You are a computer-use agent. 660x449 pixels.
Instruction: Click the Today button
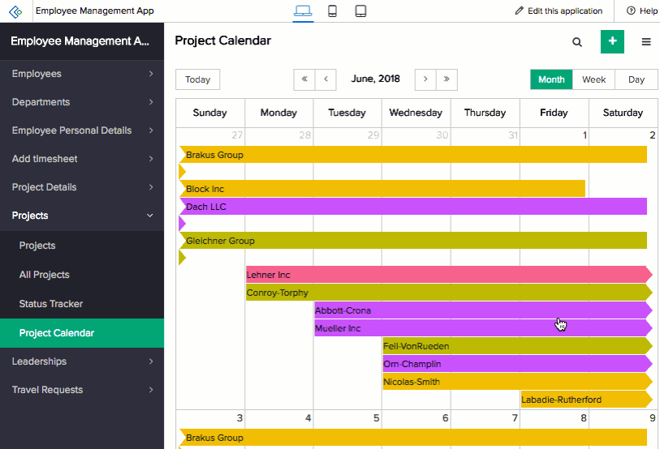click(x=197, y=79)
